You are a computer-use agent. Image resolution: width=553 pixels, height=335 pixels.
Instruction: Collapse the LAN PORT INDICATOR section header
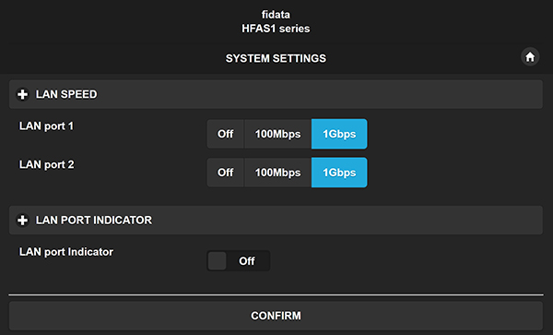point(276,221)
